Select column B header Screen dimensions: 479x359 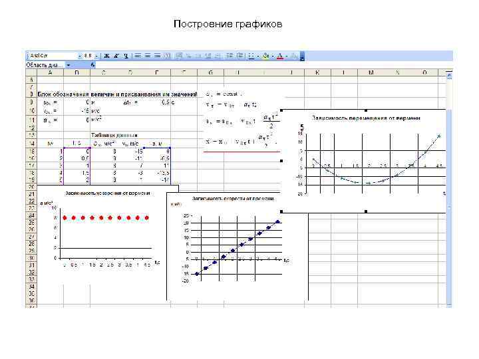tap(77, 72)
